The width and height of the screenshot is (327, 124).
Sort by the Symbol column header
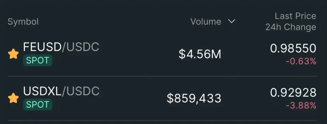pyautogui.click(x=23, y=22)
